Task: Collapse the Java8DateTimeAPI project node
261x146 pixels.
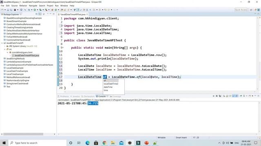Action: 2,43
